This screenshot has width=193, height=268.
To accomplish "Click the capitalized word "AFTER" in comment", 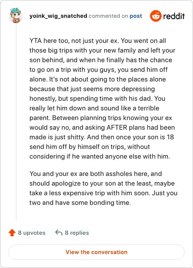I will point(117,128).
